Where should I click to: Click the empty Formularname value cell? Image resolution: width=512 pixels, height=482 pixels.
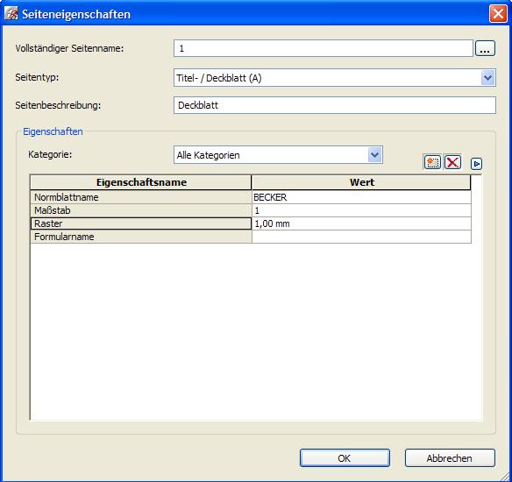[361, 237]
